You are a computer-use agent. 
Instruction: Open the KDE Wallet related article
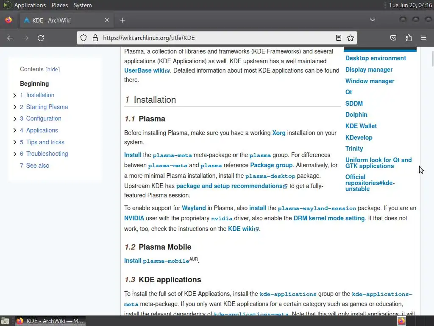tap(361, 126)
